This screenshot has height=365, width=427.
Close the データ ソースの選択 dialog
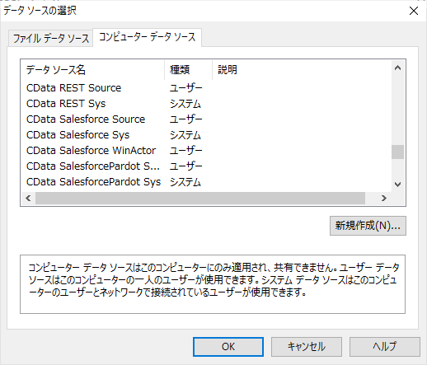(414, 11)
